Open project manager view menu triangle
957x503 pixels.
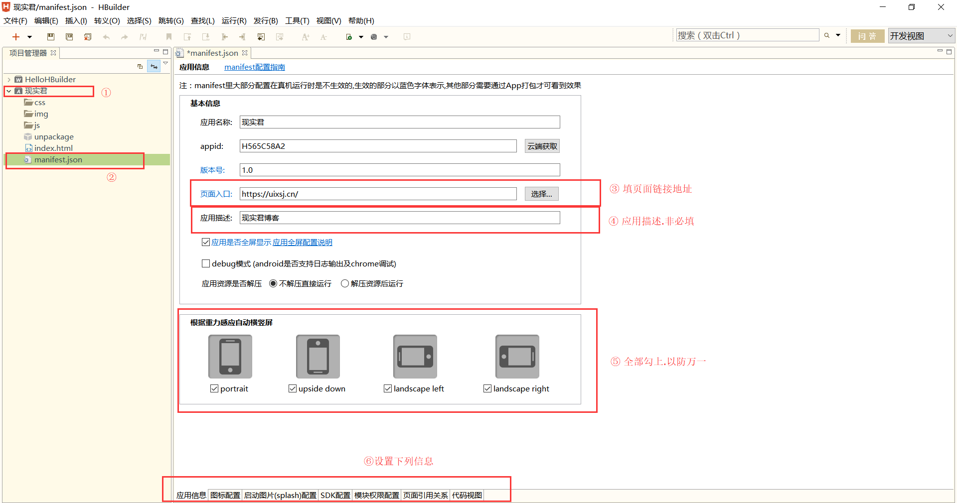[x=165, y=63]
